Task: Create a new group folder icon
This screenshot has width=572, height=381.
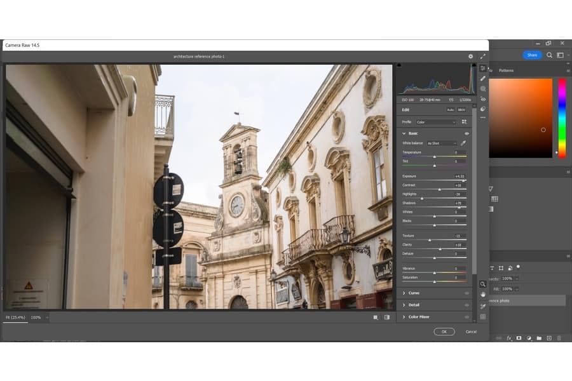Action: click(539, 338)
